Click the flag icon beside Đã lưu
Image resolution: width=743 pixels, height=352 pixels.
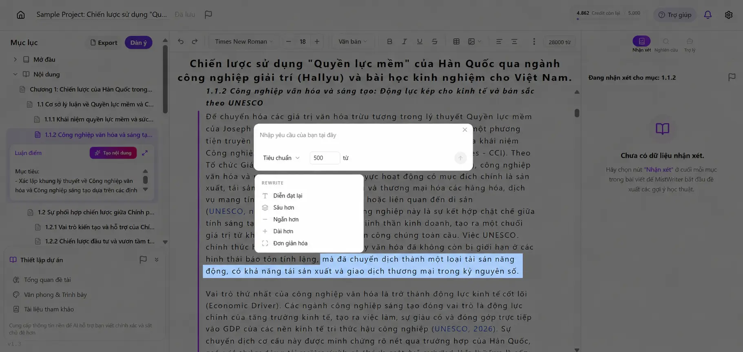coord(208,14)
